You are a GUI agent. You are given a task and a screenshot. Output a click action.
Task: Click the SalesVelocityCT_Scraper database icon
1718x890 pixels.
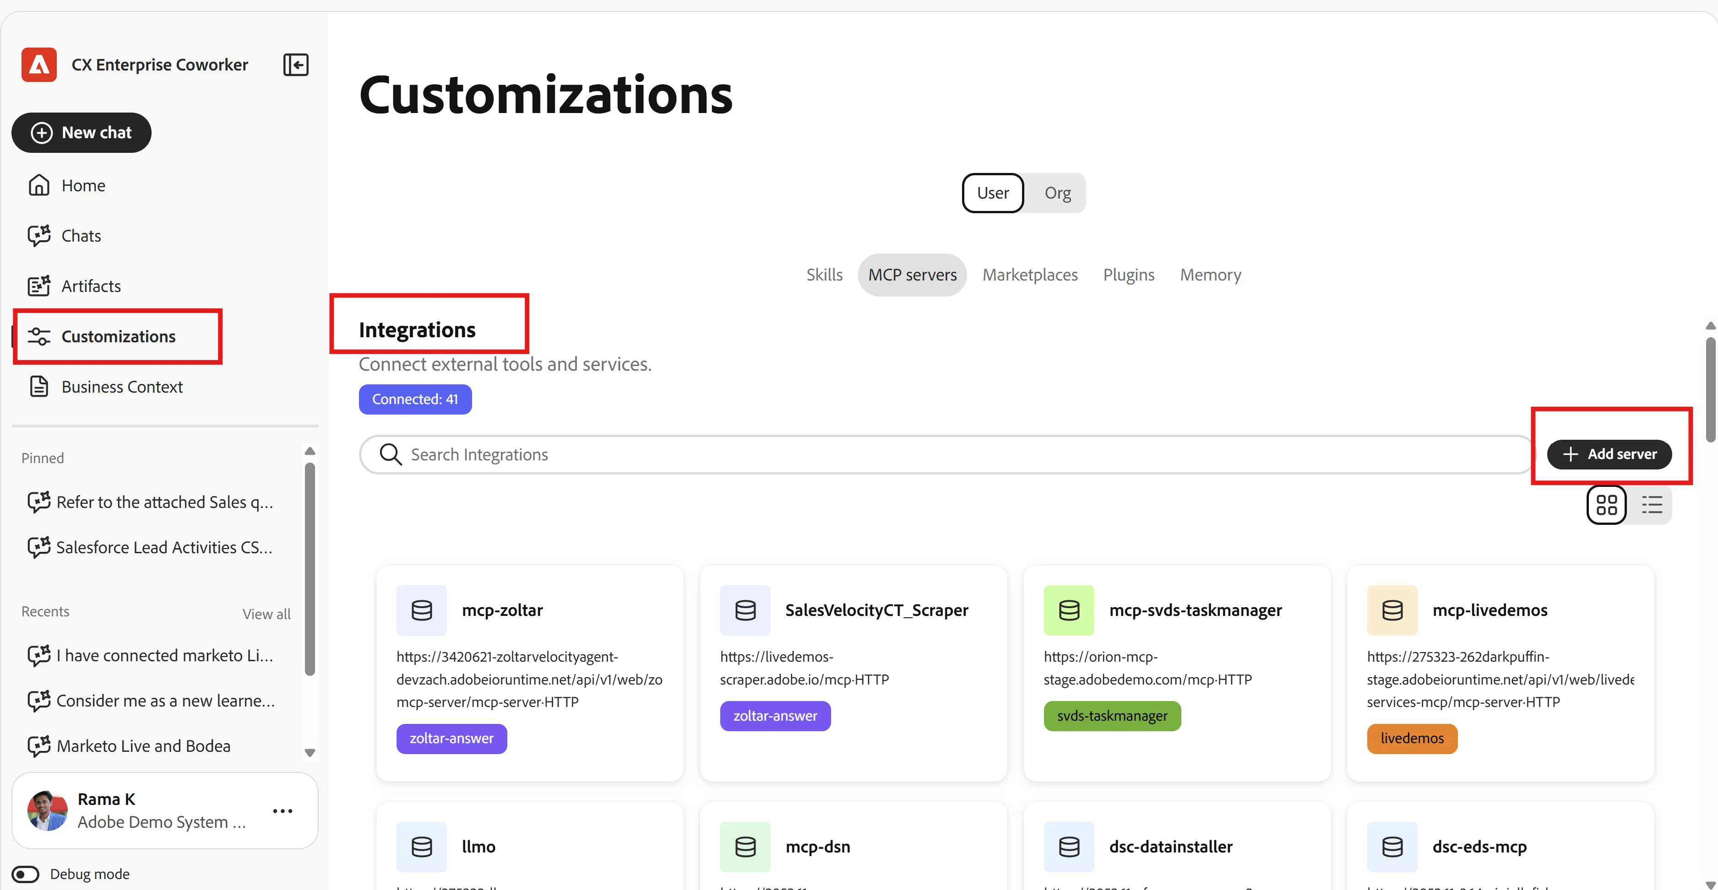[745, 610]
